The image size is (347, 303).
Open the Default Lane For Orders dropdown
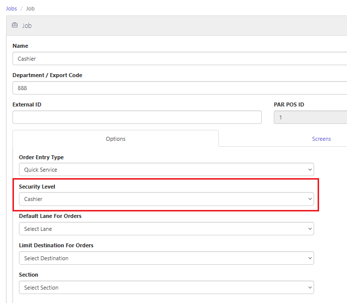[x=167, y=229]
